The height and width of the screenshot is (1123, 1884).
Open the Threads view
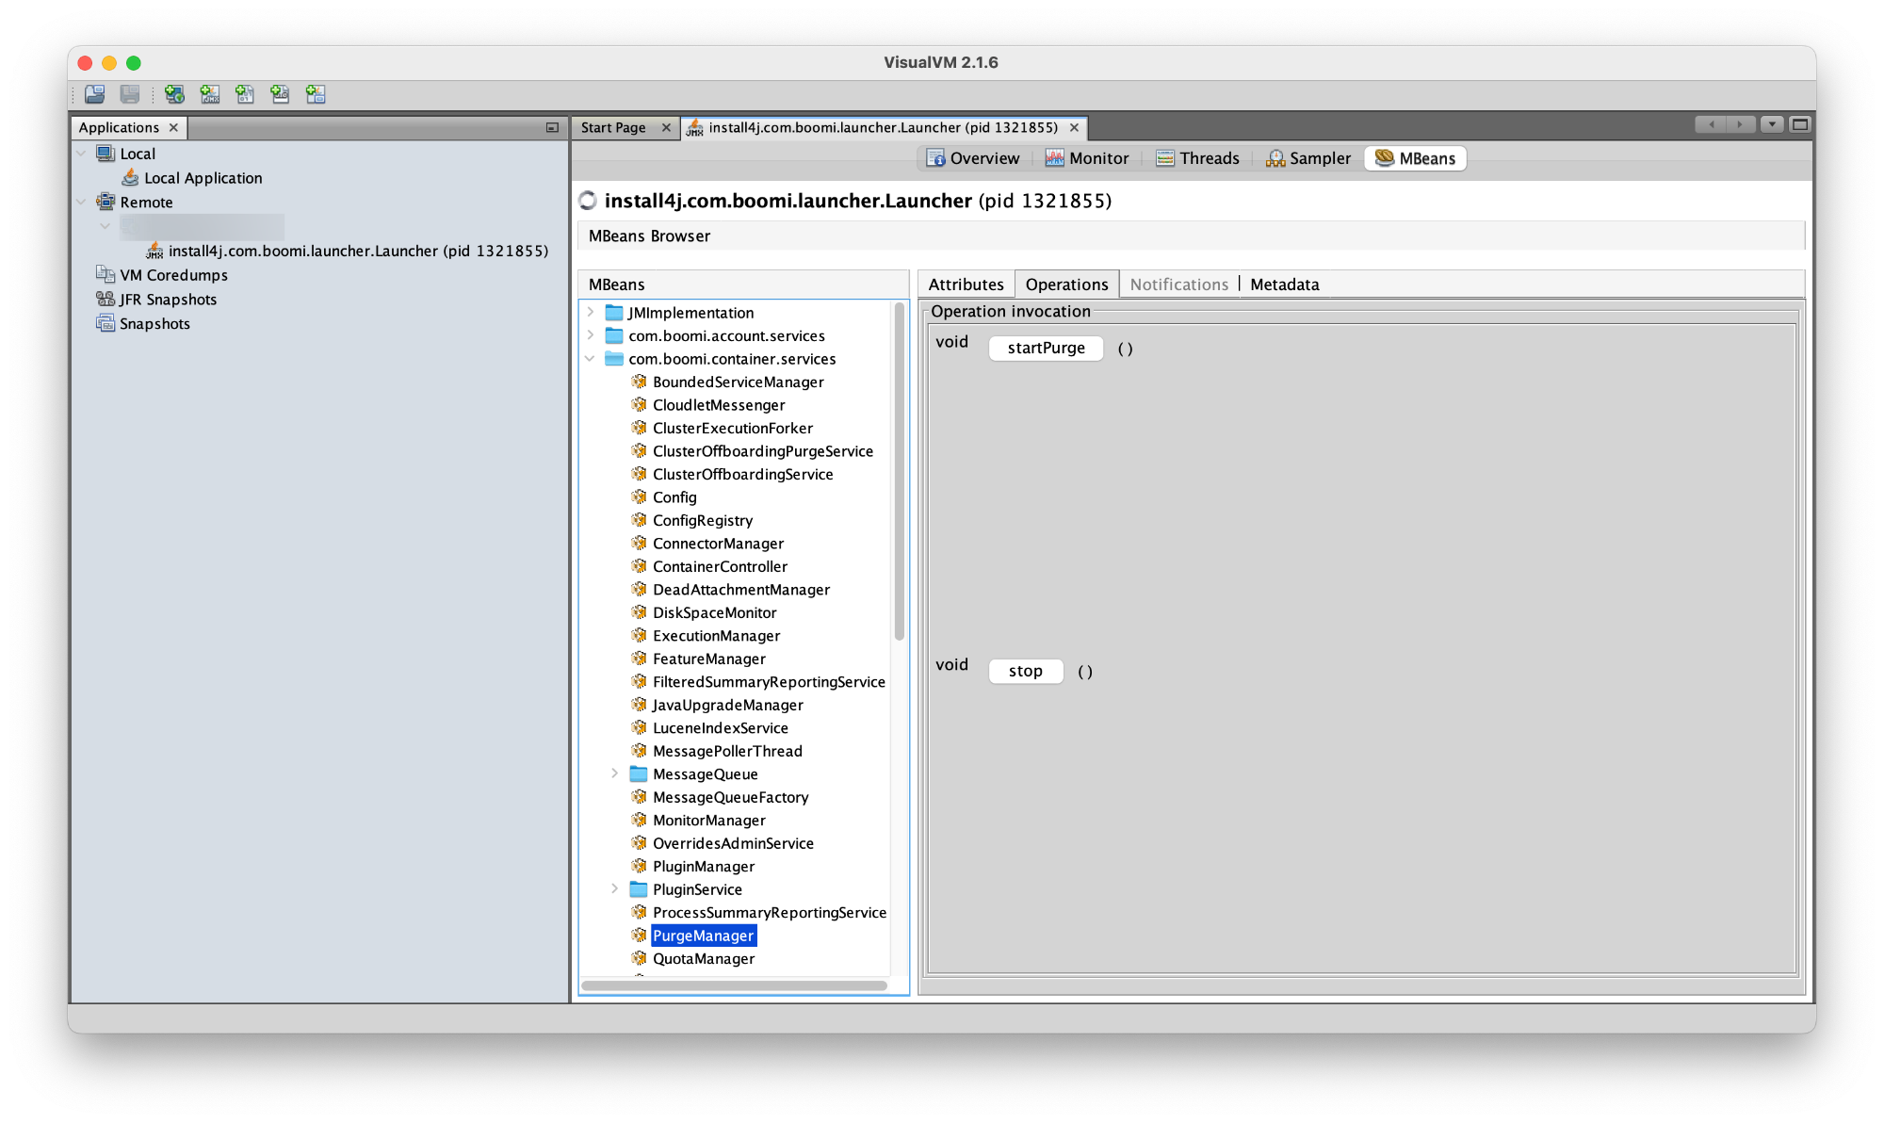[1197, 158]
